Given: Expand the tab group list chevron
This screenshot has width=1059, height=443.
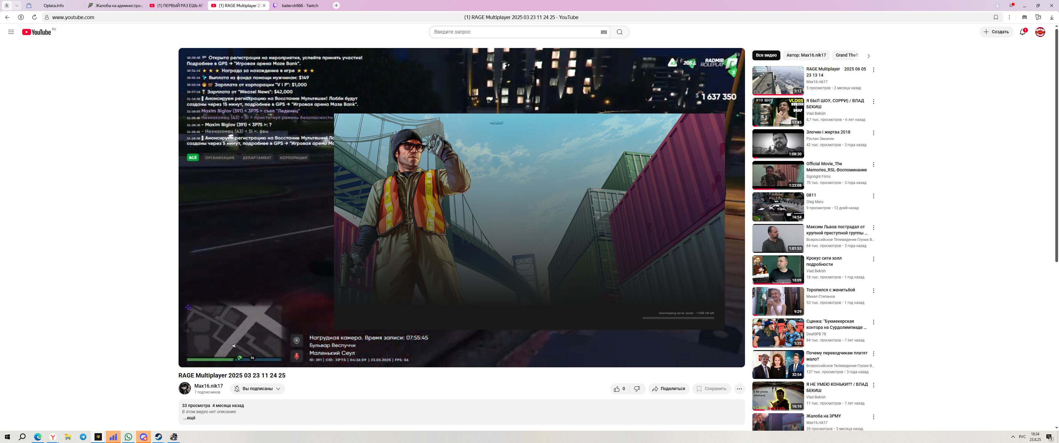Looking at the screenshot, I should tap(16, 6).
